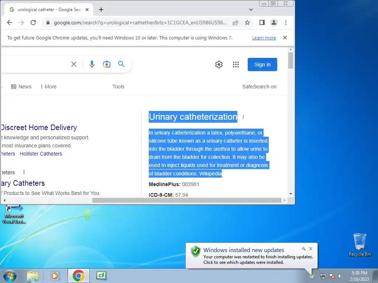378x283 pixels.
Task: Follow the Wikipedia source link
Action: tap(210, 174)
